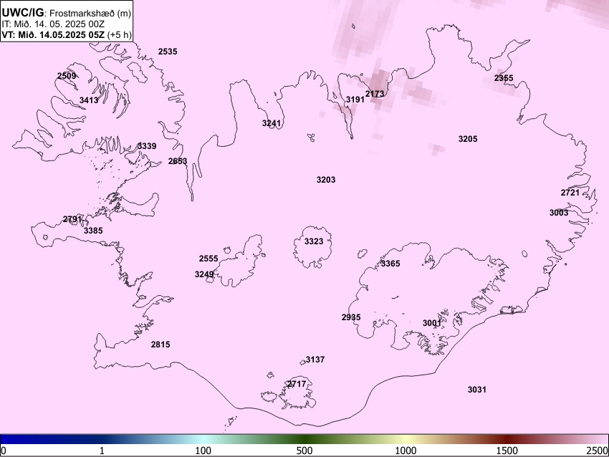Select the 3365 value label
This screenshot has height=457, width=609.
coord(390,264)
